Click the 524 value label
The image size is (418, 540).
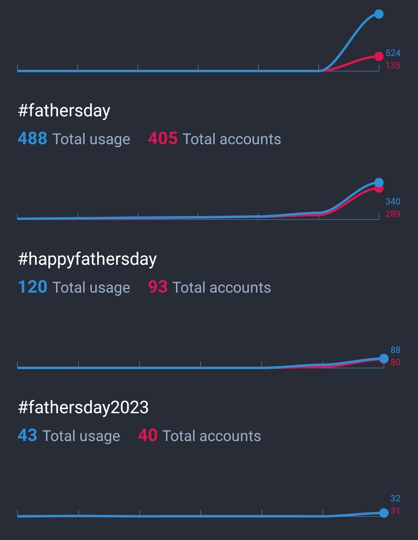click(x=393, y=53)
